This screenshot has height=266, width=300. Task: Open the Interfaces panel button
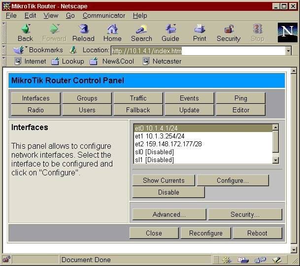tap(36, 98)
